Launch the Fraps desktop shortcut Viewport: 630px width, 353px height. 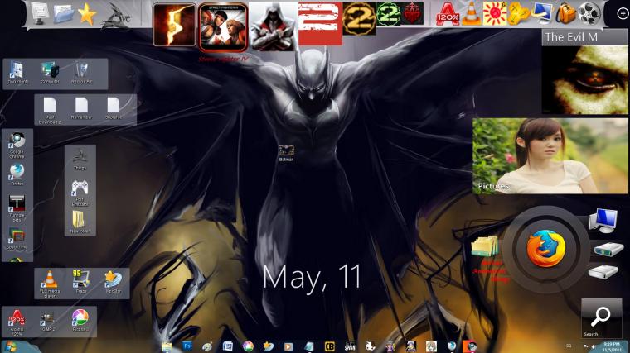click(81, 282)
